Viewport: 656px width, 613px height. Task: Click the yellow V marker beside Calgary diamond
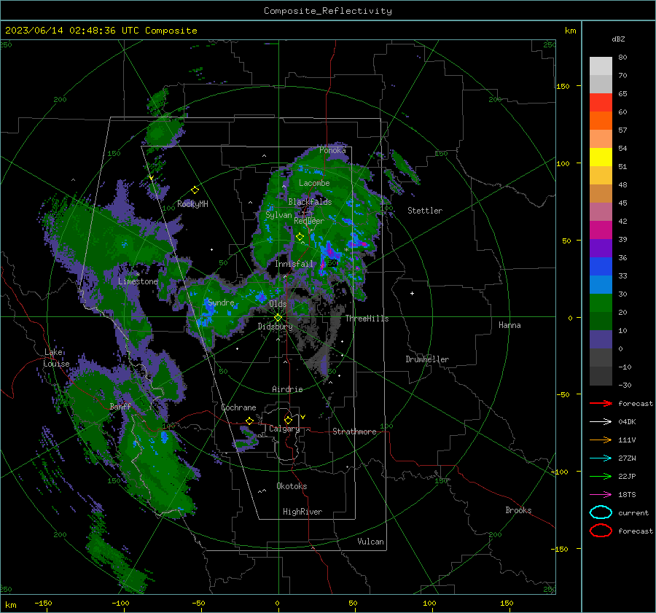point(303,417)
